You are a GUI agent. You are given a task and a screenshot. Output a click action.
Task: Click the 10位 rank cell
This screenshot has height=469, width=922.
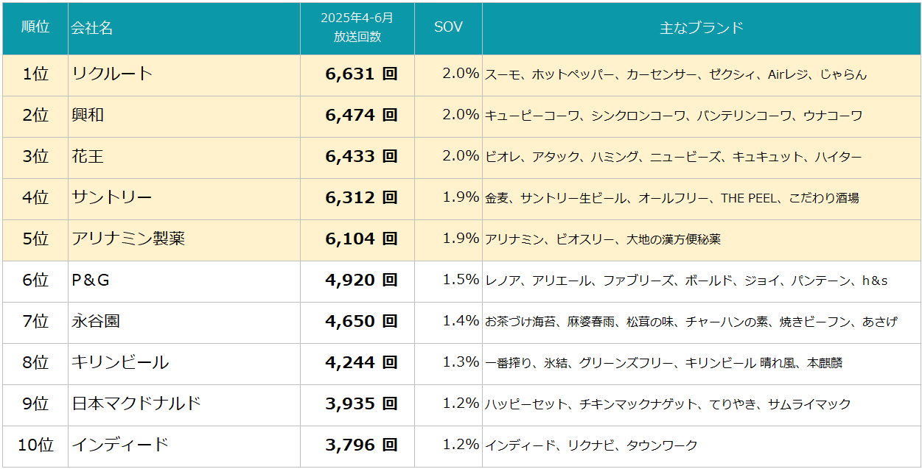[x=35, y=445]
